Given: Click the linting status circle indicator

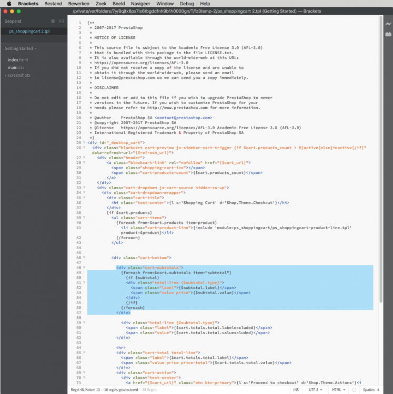Looking at the screenshot, I should (354, 390).
